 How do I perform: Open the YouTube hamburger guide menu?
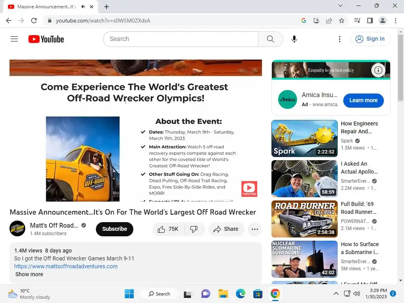point(14,39)
